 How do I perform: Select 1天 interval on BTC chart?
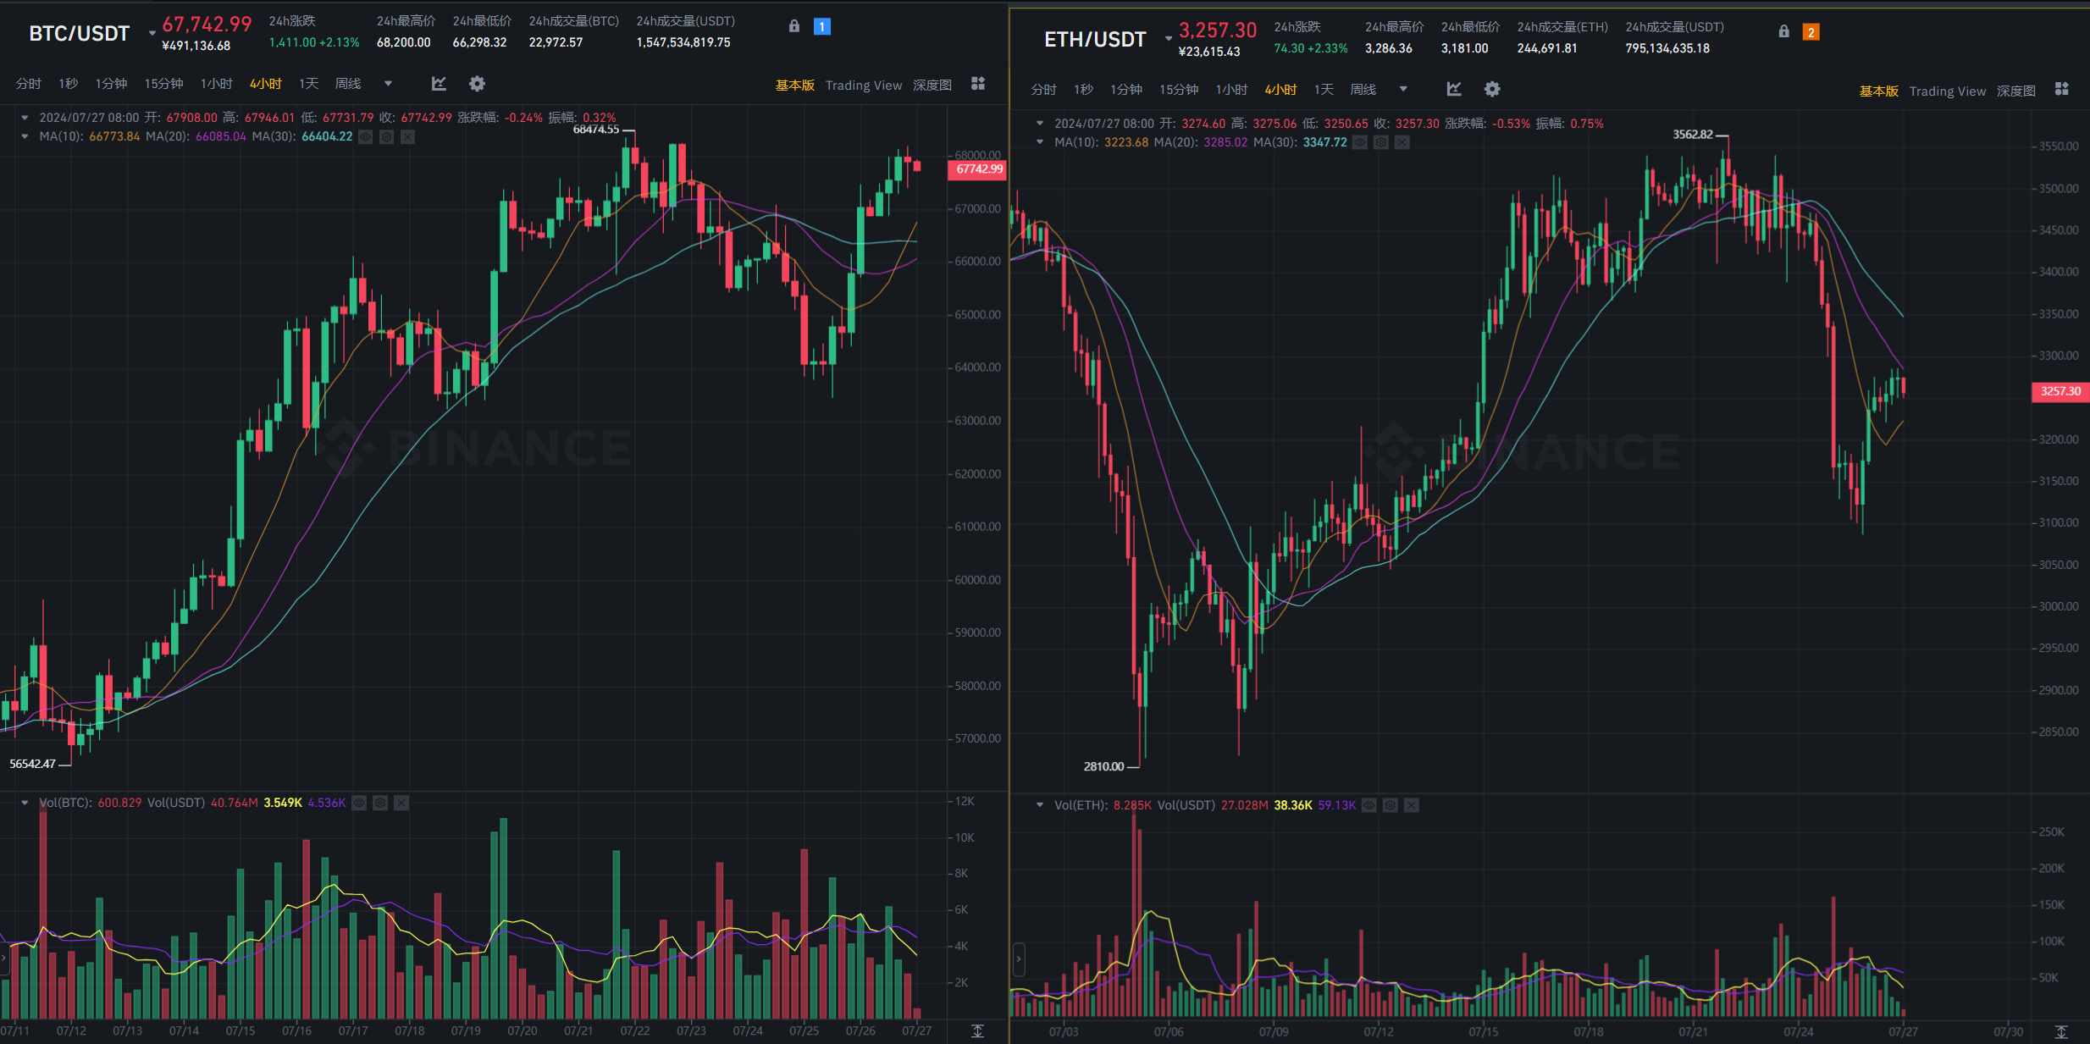308,84
